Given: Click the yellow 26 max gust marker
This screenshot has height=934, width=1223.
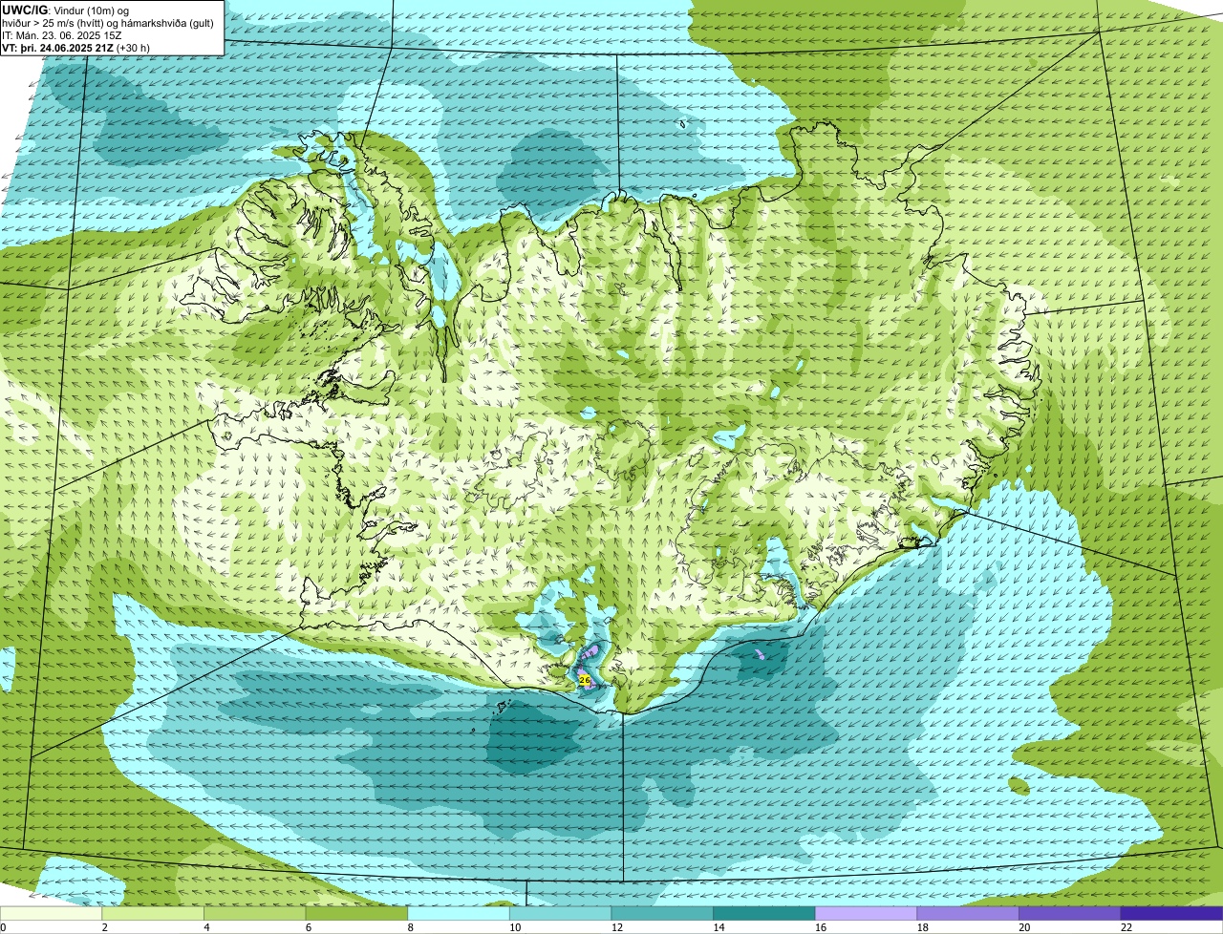Looking at the screenshot, I should (x=585, y=680).
